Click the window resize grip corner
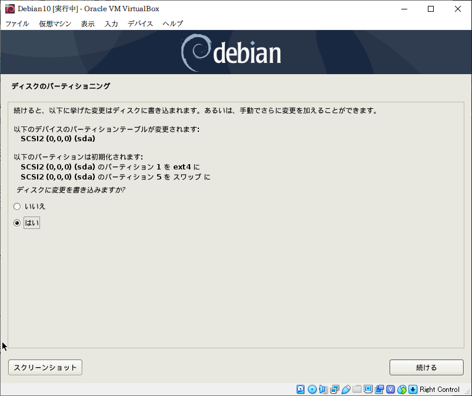This screenshot has height=396, width=472. 467,391
